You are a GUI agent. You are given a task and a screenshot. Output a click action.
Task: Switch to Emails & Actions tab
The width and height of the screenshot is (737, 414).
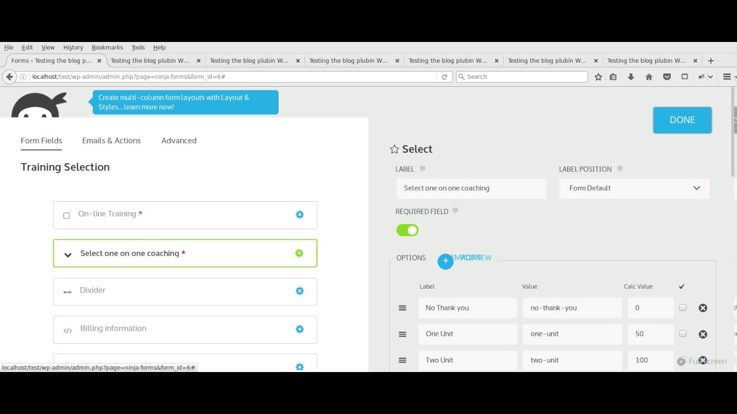(111, 140)
